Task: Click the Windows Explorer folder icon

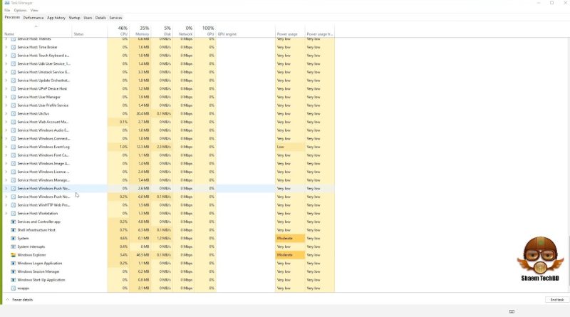Action: (14, 255)
